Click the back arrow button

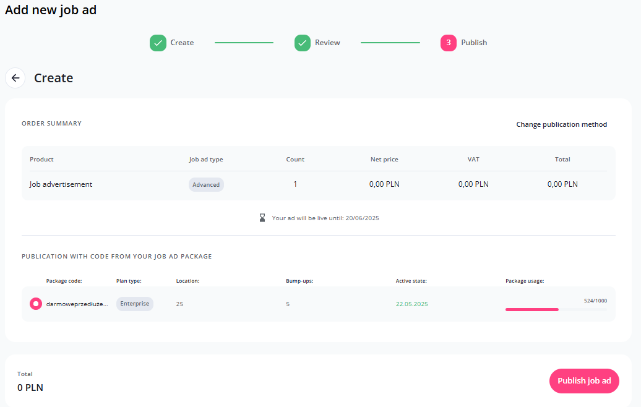click(15, 78)
